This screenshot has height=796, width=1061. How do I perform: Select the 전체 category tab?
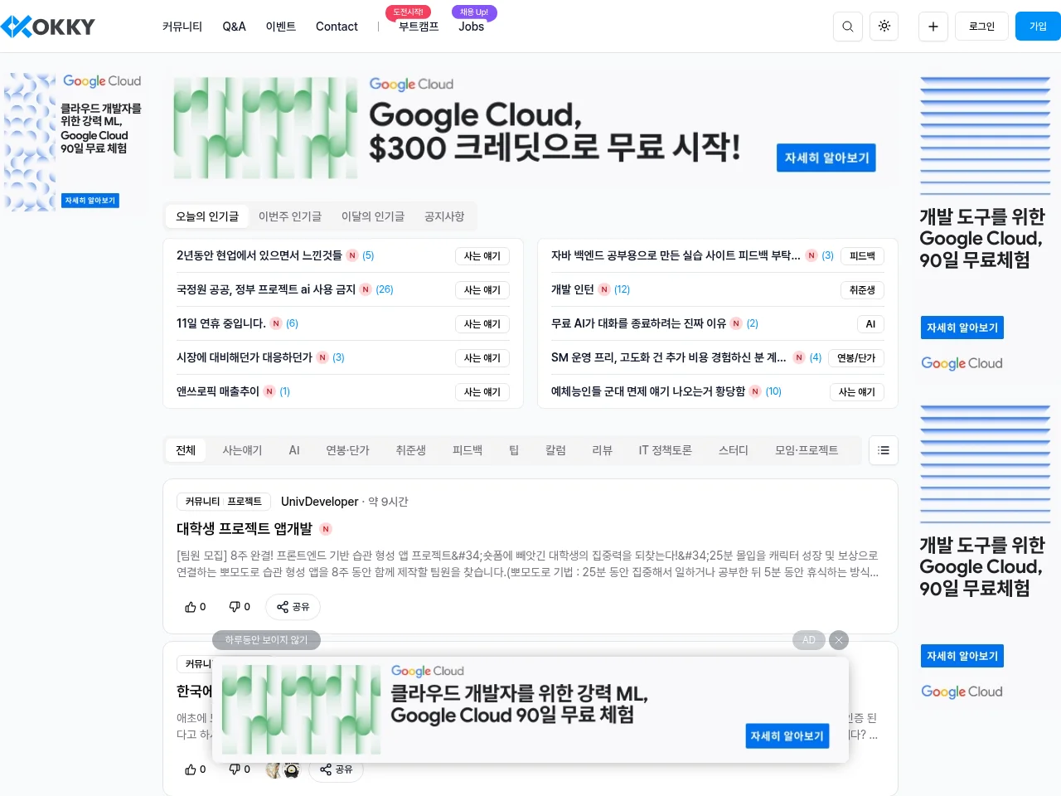click(186, 450)
